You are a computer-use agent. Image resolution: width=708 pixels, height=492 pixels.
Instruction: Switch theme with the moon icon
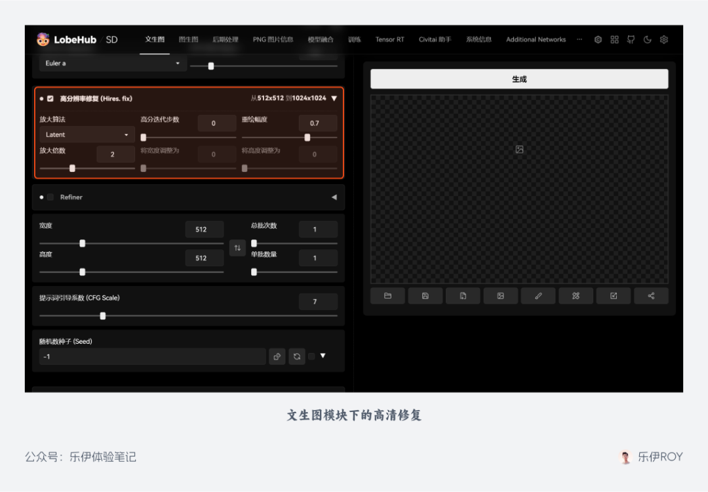pyautogui.click(x=647, y=39)
